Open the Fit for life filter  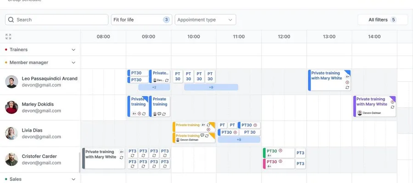(141, 20)
